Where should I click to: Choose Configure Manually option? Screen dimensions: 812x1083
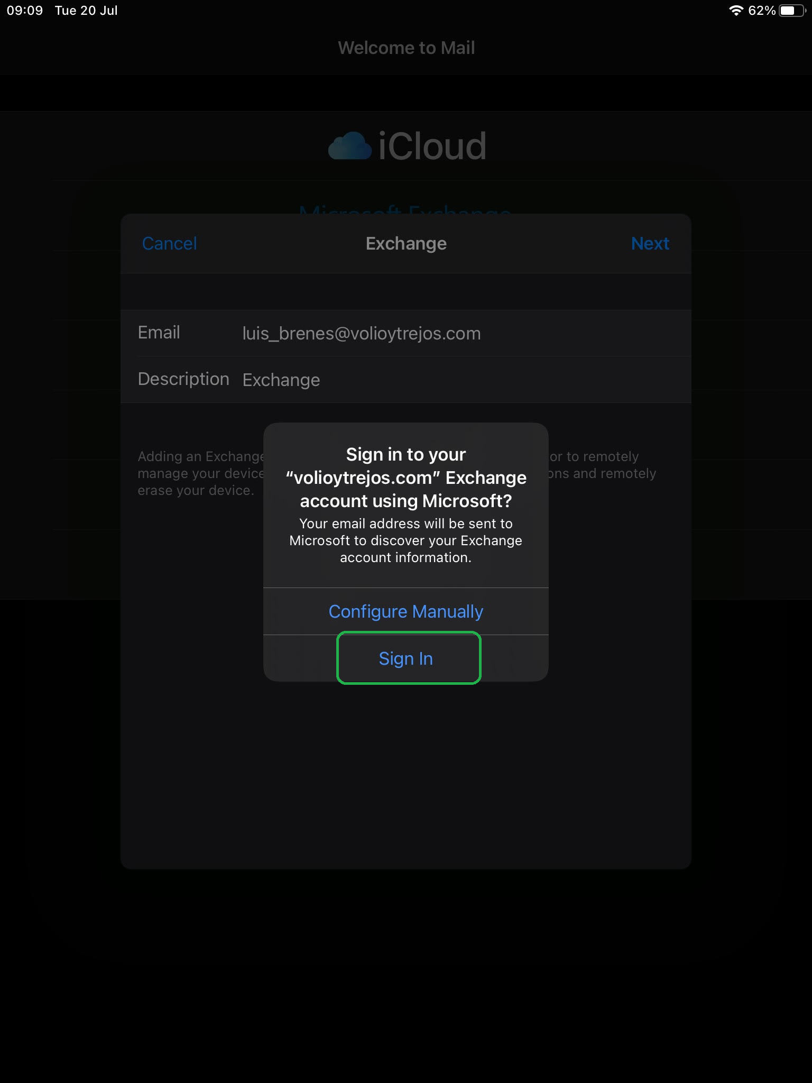406,611
